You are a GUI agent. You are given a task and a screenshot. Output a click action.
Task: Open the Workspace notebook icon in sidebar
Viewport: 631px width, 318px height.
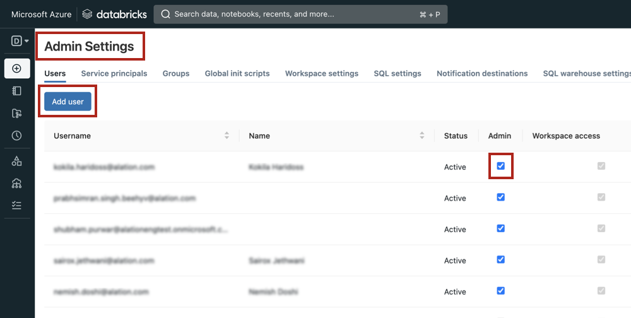click(x=16, y=91)
